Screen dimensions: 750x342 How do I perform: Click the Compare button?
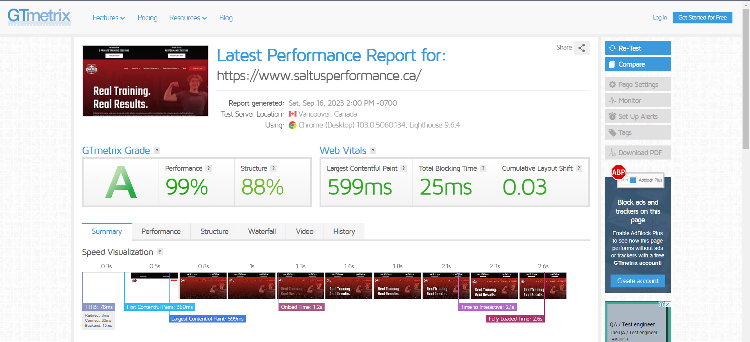coord(637,64)
